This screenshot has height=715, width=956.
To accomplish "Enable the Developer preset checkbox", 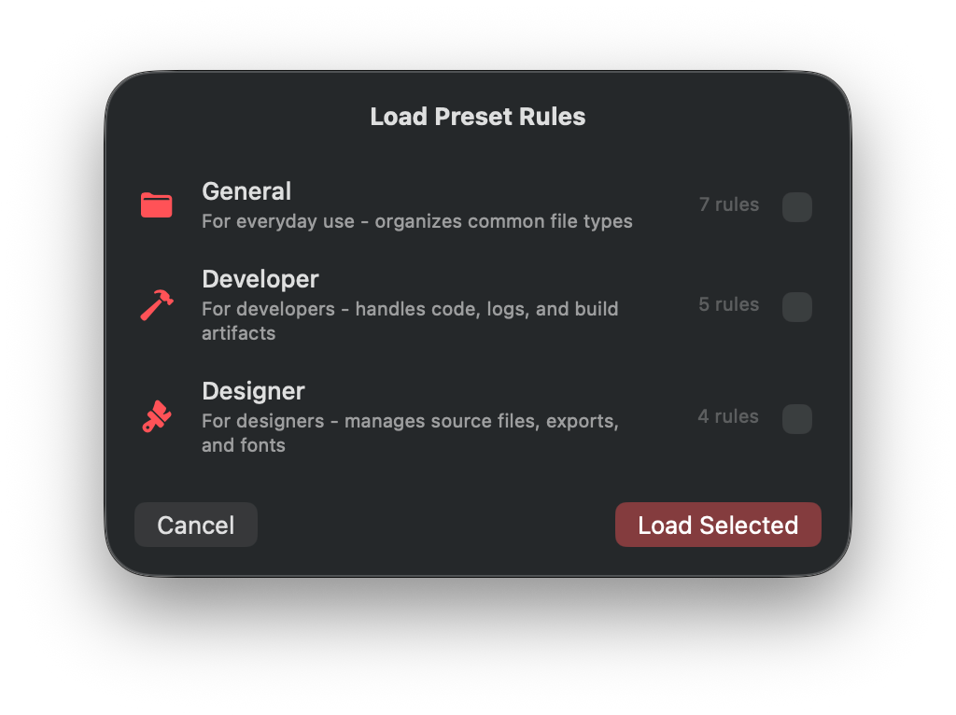I will (x=797, y=306).
